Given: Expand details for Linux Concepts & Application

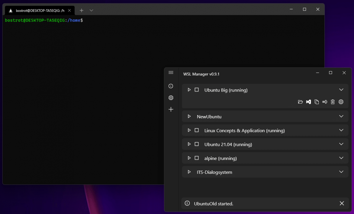Looking at the screenshot, I should pos(341,130).
